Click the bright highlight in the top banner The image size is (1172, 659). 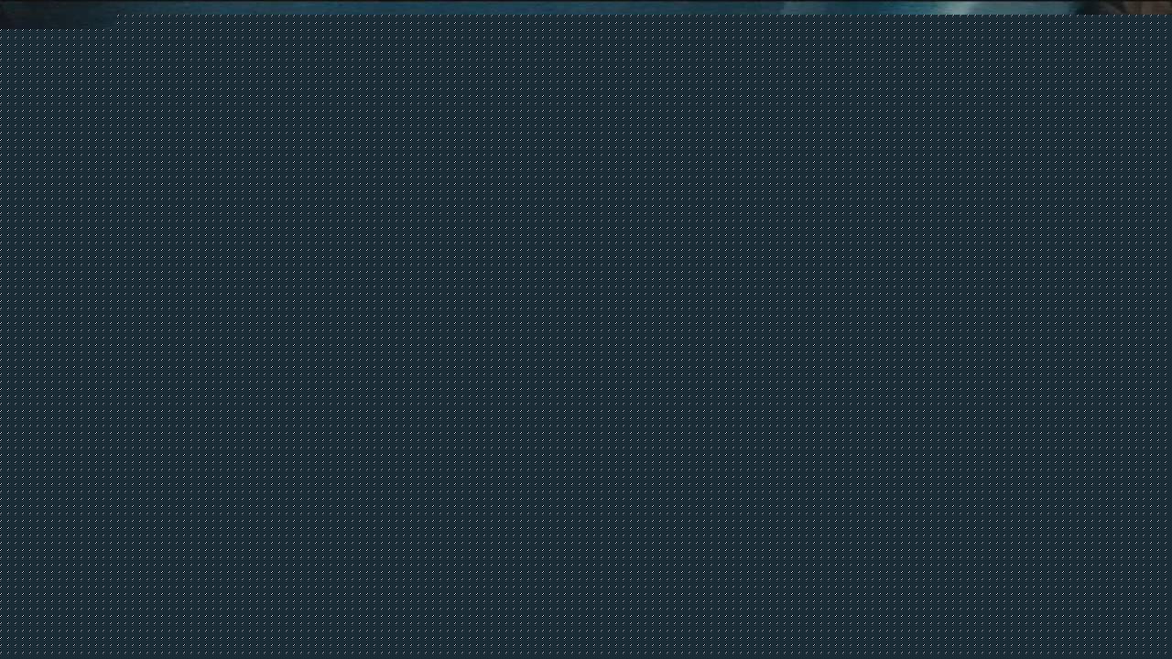959,8
